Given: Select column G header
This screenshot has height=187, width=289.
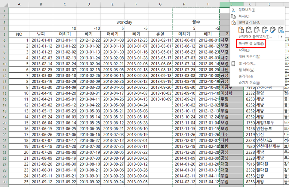Looking at the screenshot, I should tap(160, 4).
